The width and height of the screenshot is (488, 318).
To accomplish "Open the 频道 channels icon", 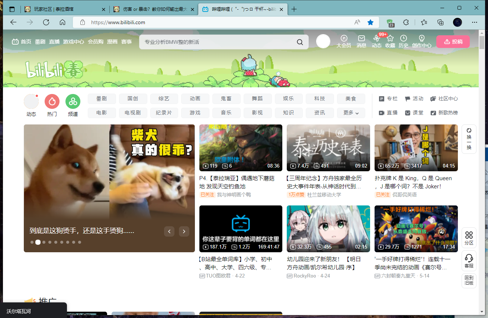I will coord(73,101).
